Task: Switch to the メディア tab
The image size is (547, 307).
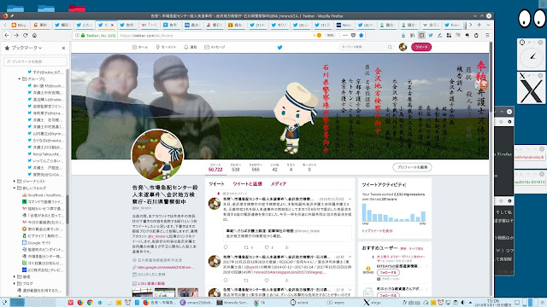Action: click(279, 184)
